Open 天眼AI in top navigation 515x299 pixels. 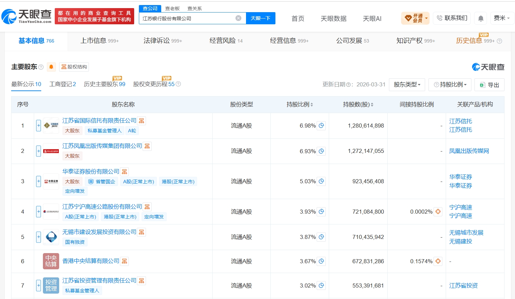pos(372,19)
